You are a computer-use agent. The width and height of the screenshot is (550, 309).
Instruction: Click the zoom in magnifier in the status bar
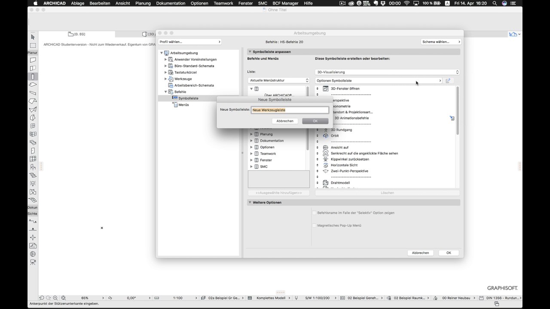pyautogui.click(x=55, y=298)
